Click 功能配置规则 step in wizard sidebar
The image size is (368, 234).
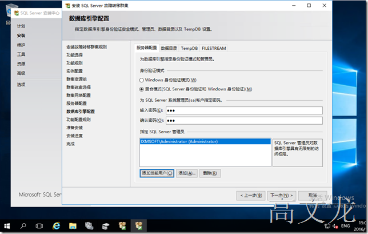tap(78, 120)
